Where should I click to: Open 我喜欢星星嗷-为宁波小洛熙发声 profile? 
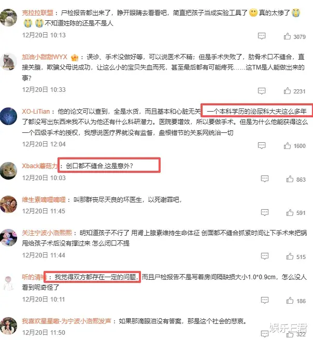pyautogui.click(x=66, y=321)
